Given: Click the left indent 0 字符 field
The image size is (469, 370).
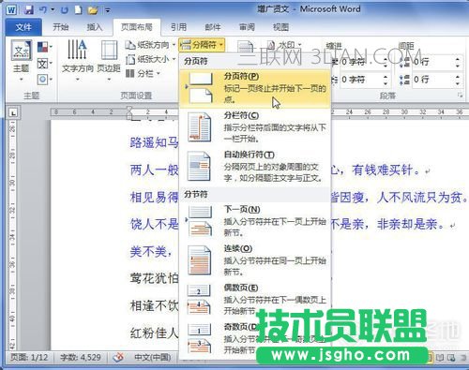Looking at the screenshot, I should (361, 62).
